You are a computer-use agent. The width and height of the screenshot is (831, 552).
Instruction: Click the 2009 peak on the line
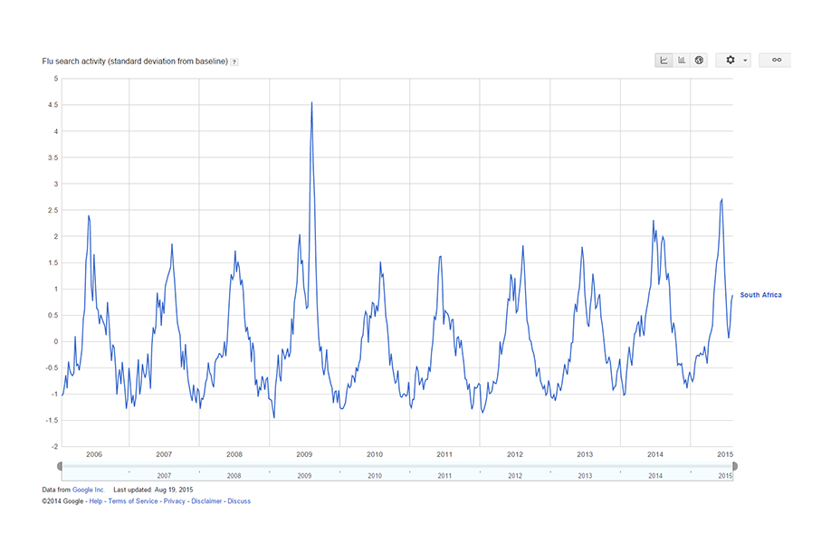click(312, 103)
